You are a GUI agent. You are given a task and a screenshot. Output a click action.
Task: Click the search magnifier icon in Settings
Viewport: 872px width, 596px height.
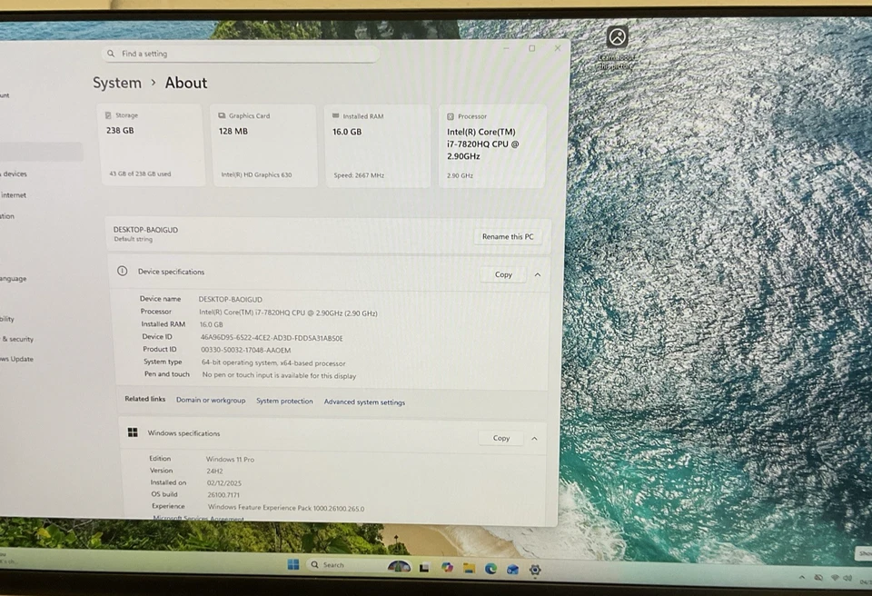(x=111, y=54)
